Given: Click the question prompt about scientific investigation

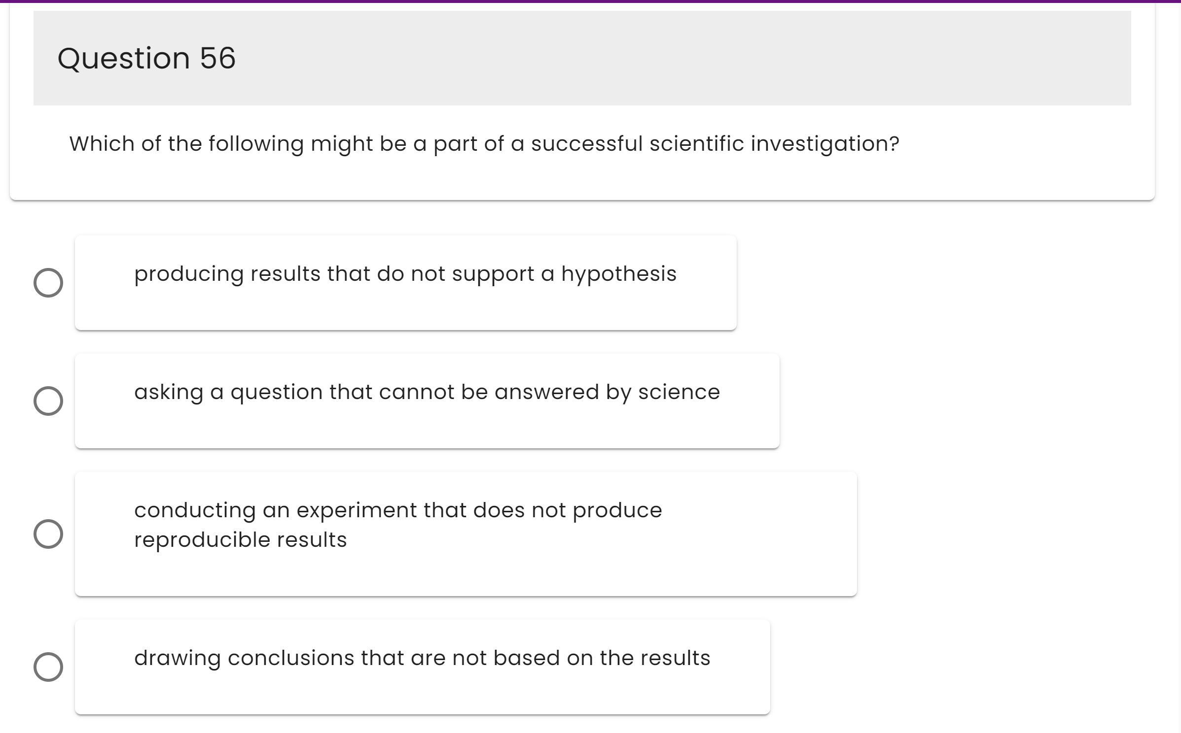Looking at the screenshot, I should point(484,144).
